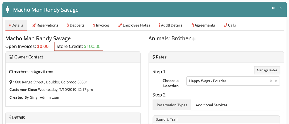Image resolution: width=289 pixels, height=124 pixels.
Task: Click the info icon in the lower Details header
Action: click(x=10, y=117)
